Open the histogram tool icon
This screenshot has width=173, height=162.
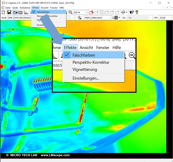26,13
